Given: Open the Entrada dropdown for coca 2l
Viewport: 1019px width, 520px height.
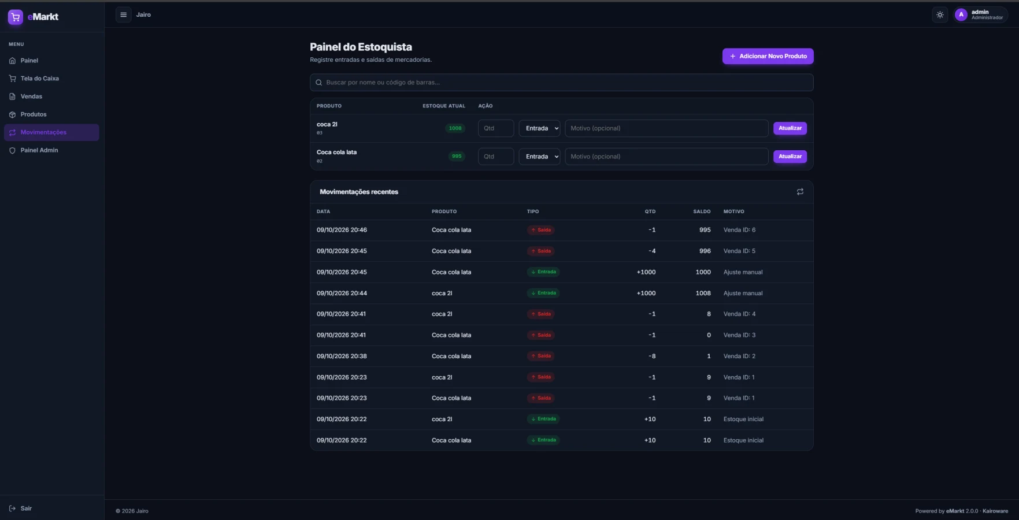Looking at the screenshot, I should [539, 128].
